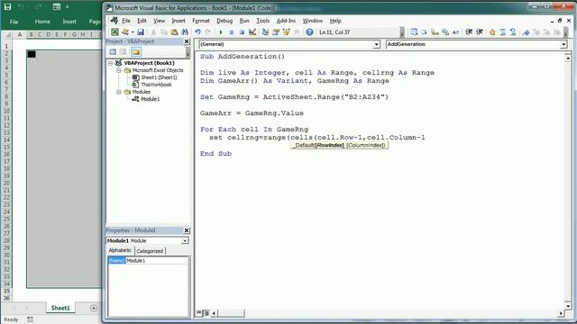Toggle Bookmark with the blue flag icon
Viewport: 577px width, 324px height.
click(526, 32)
